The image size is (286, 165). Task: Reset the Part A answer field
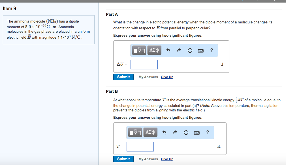tap(190, 50)
